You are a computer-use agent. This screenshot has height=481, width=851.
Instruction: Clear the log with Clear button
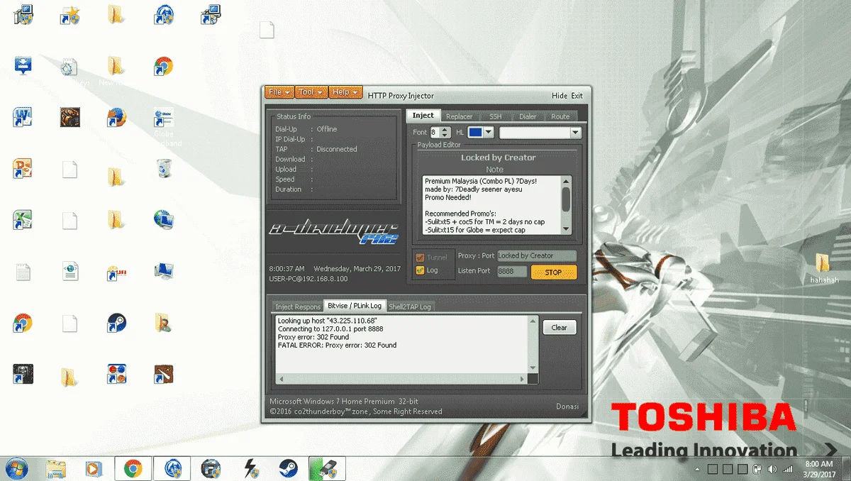click(560, 327)
